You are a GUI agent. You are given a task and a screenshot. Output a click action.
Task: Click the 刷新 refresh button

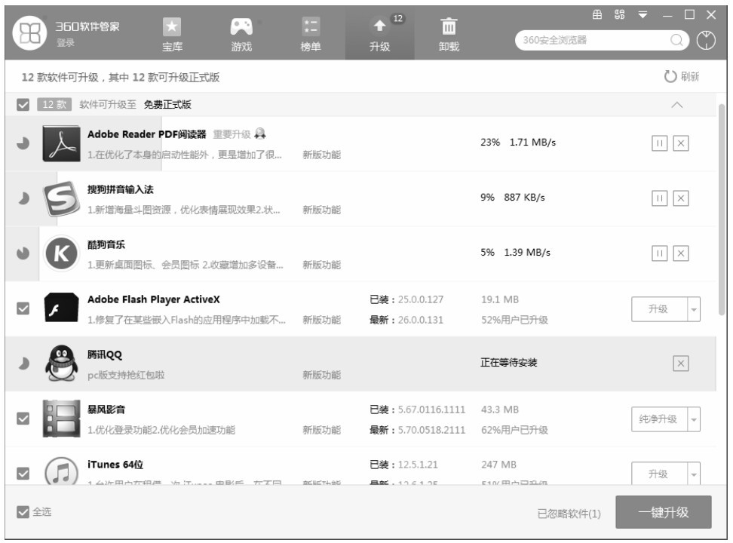tap(682, 76)
